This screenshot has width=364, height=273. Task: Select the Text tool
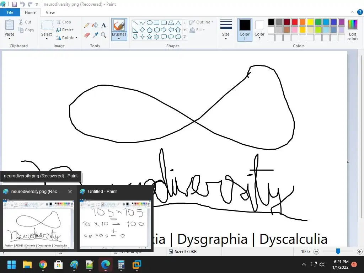pyautogui.click(x=103, y=25)
